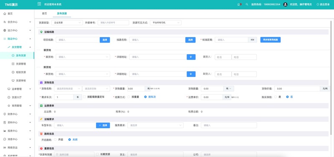
Task: Click the purple 货物信息 section icon
Action: 41,82
